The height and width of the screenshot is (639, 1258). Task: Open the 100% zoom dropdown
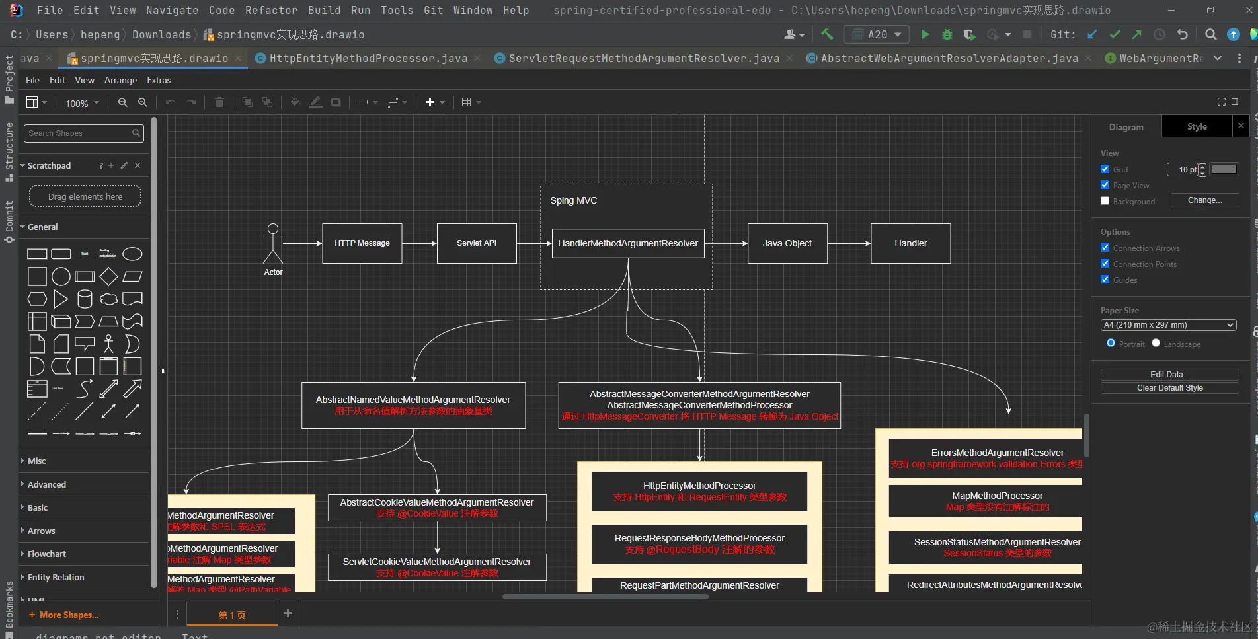click(82, 103)
